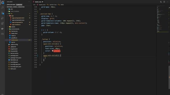The image size is (170, 95).
Task: Open tslint.json file
Action: [x=13, y=69]
